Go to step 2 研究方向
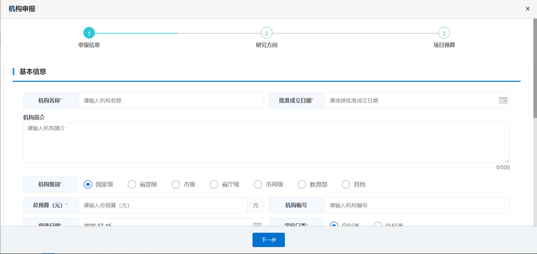Viewport: 537px width, 254px height. point(267,33)
